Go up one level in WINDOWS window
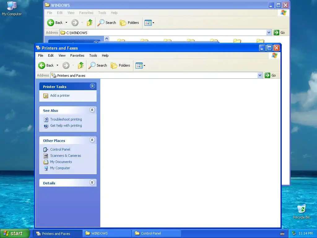This screenshot has width=317, height=238. coord(89,23)
